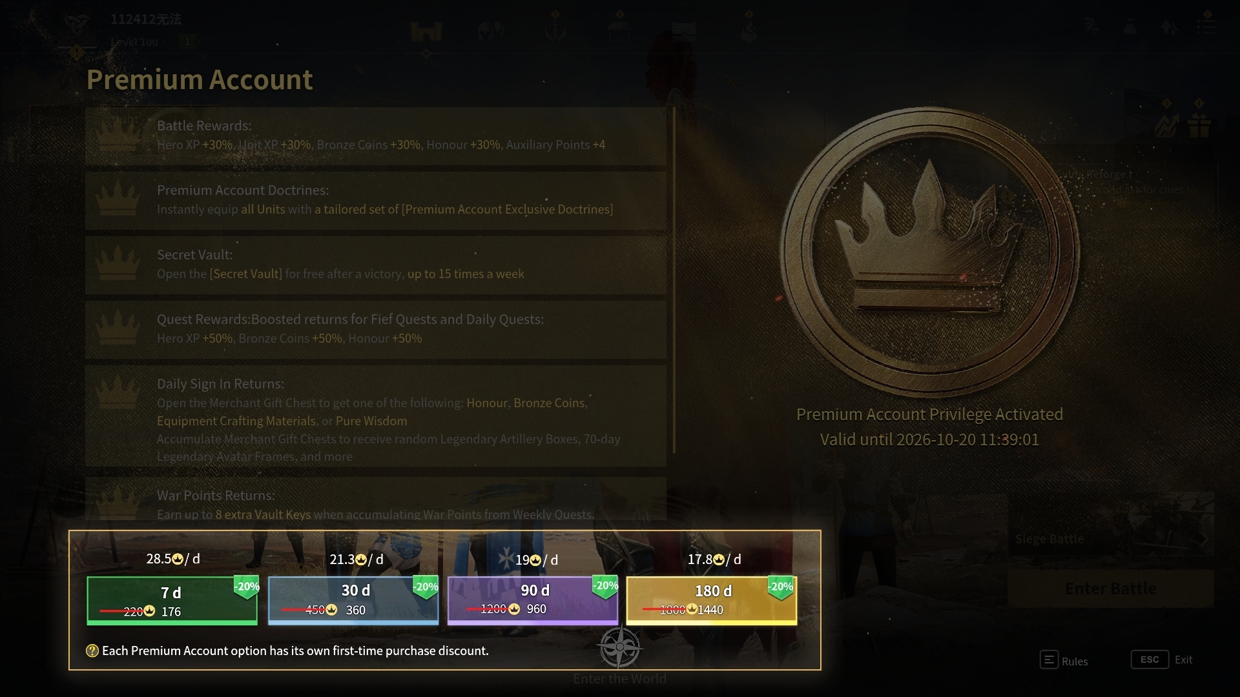Click the Secret Vault crown icon
Viewport: 1240px width, 697px height.
pyautogui.click(x=118, y=263)
